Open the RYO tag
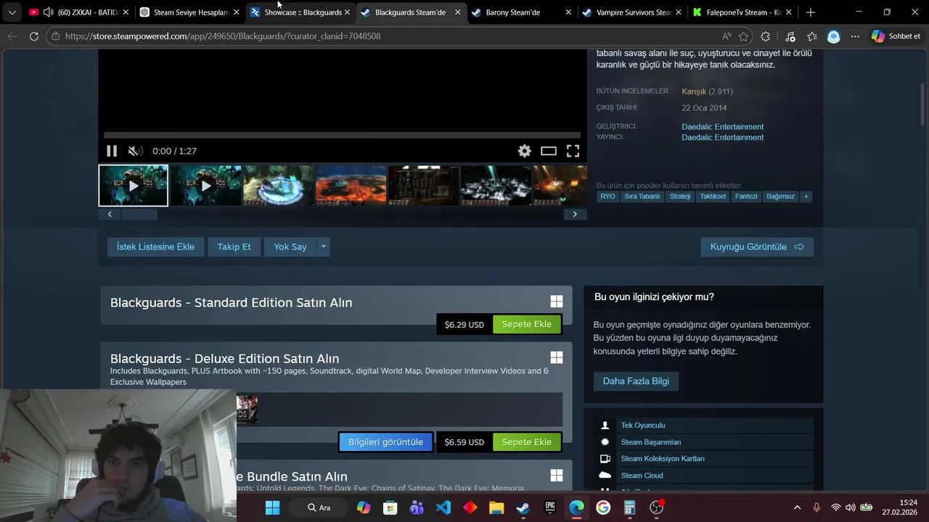The height and width of the screenshot is (522, 929). click(x=607, y=196)
